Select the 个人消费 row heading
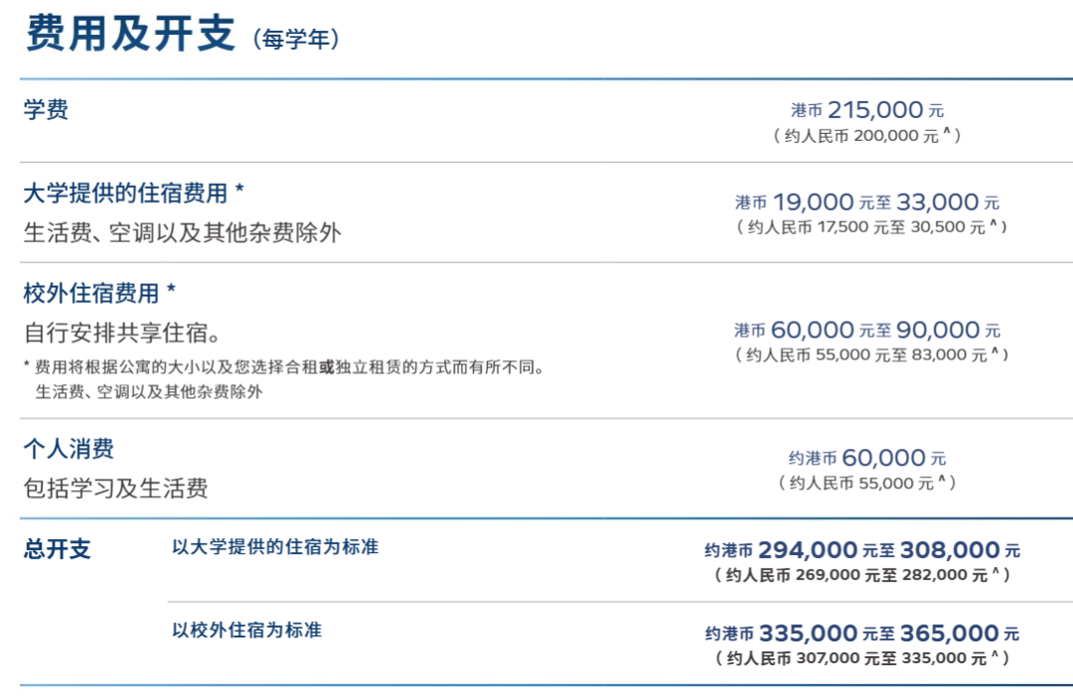Screen dimensions: 1073x696 coord(69,449)
